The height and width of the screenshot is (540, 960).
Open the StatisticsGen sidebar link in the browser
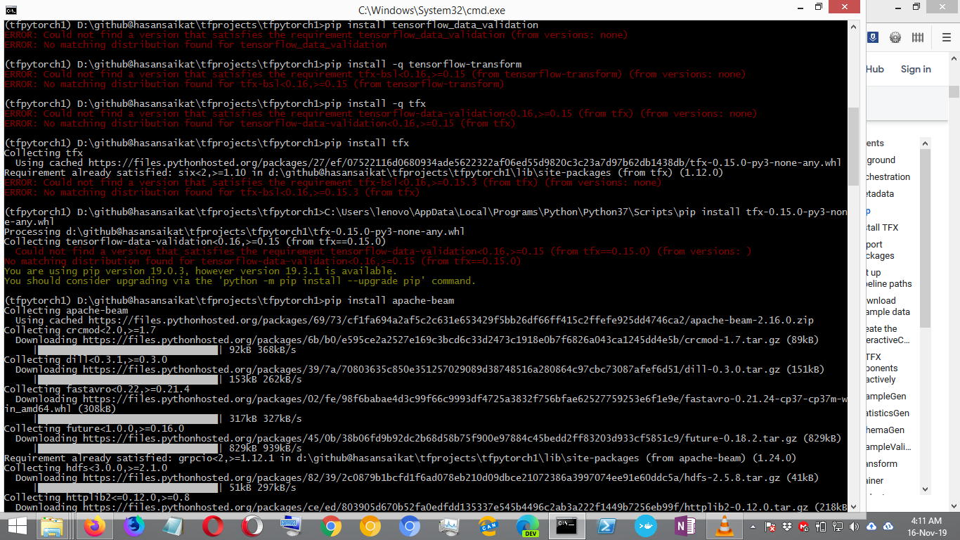click(888, 413)
